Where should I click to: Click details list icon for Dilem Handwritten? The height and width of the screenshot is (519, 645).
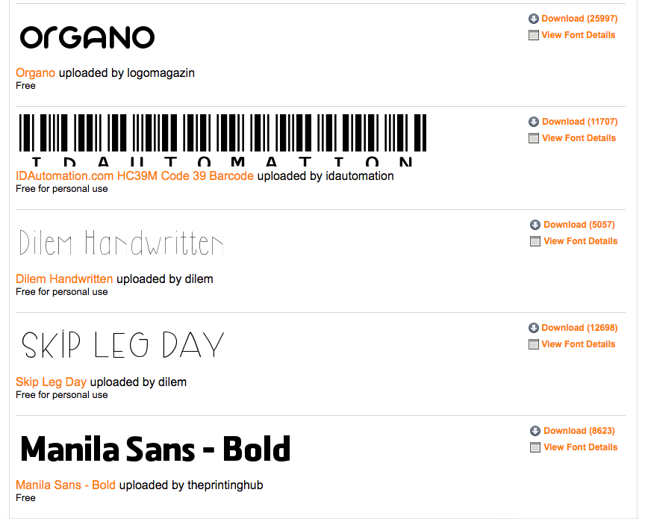point(535,241)
